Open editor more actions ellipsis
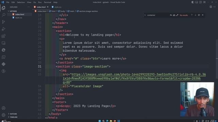The height and width of the screenshot is (122, 218). pos(215,7)
